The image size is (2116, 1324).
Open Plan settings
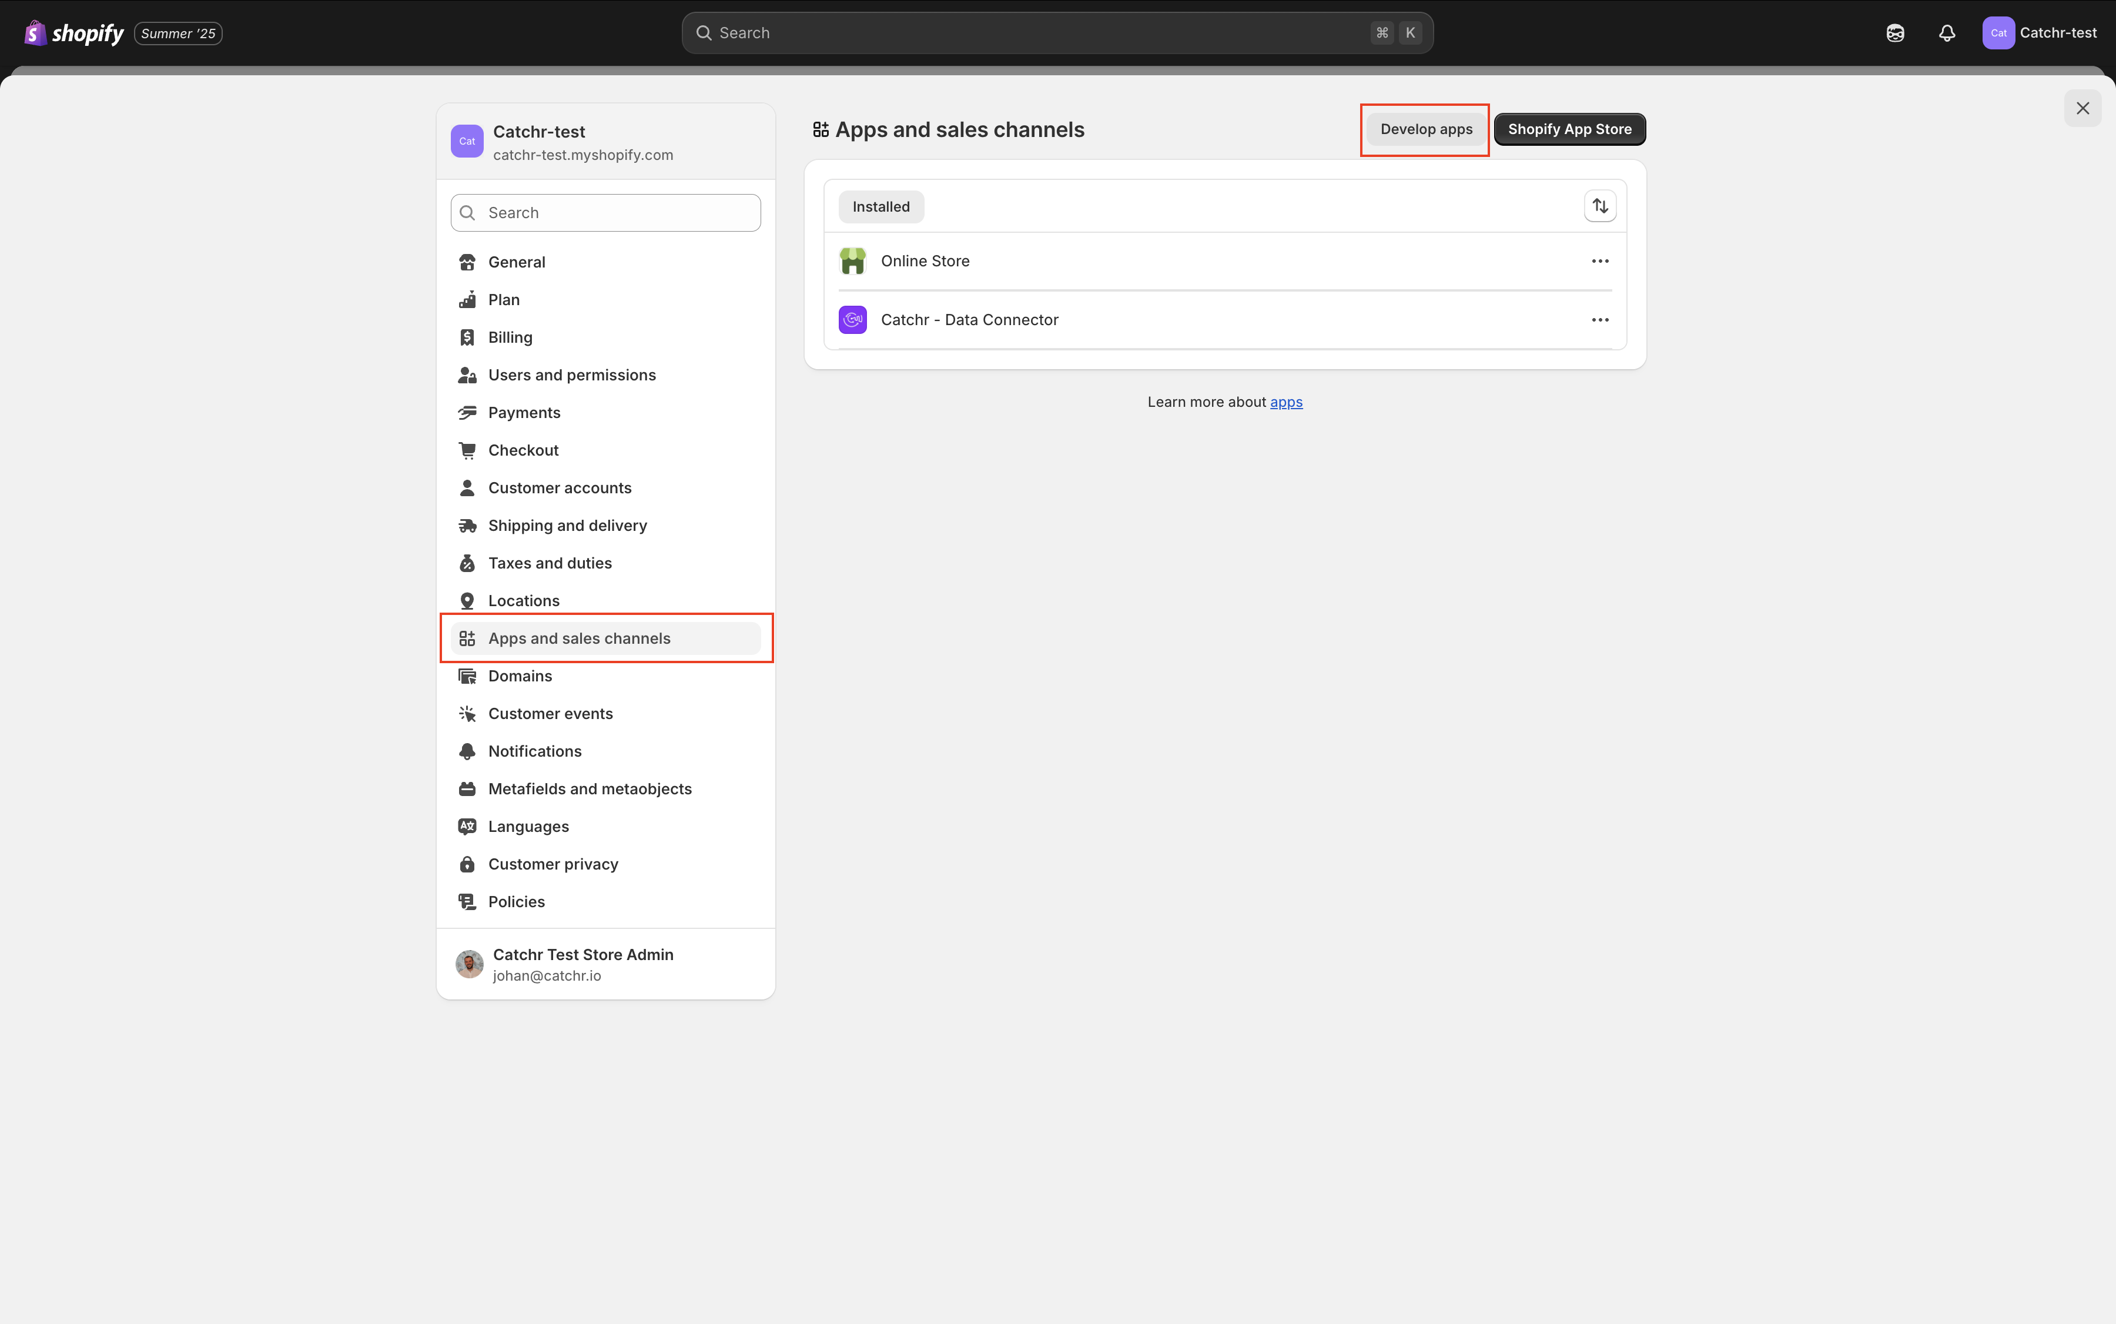[606, 299]
